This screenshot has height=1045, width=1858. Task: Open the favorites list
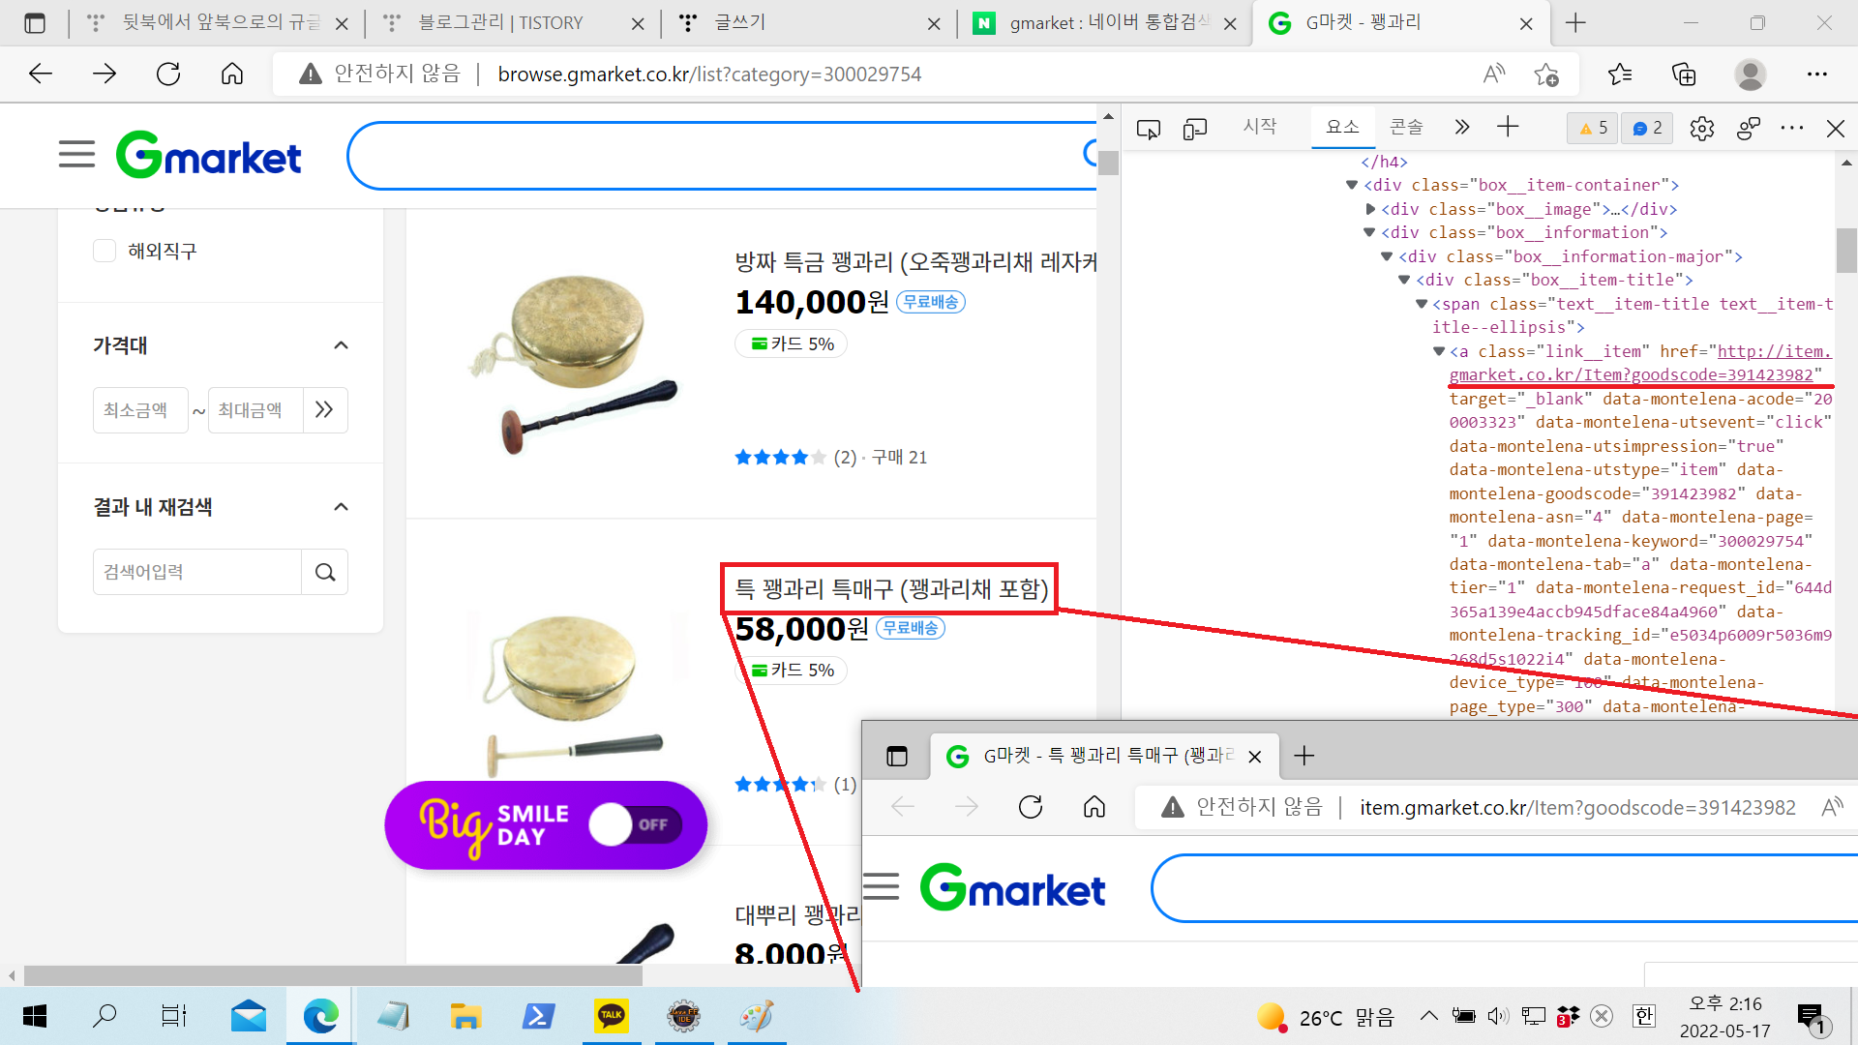tap(1620, 74)
